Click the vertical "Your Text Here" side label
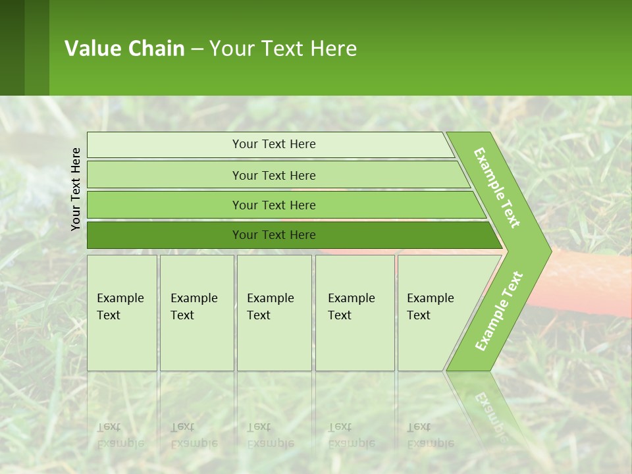This screenshot has height=474, width=632. click(76, 189)
